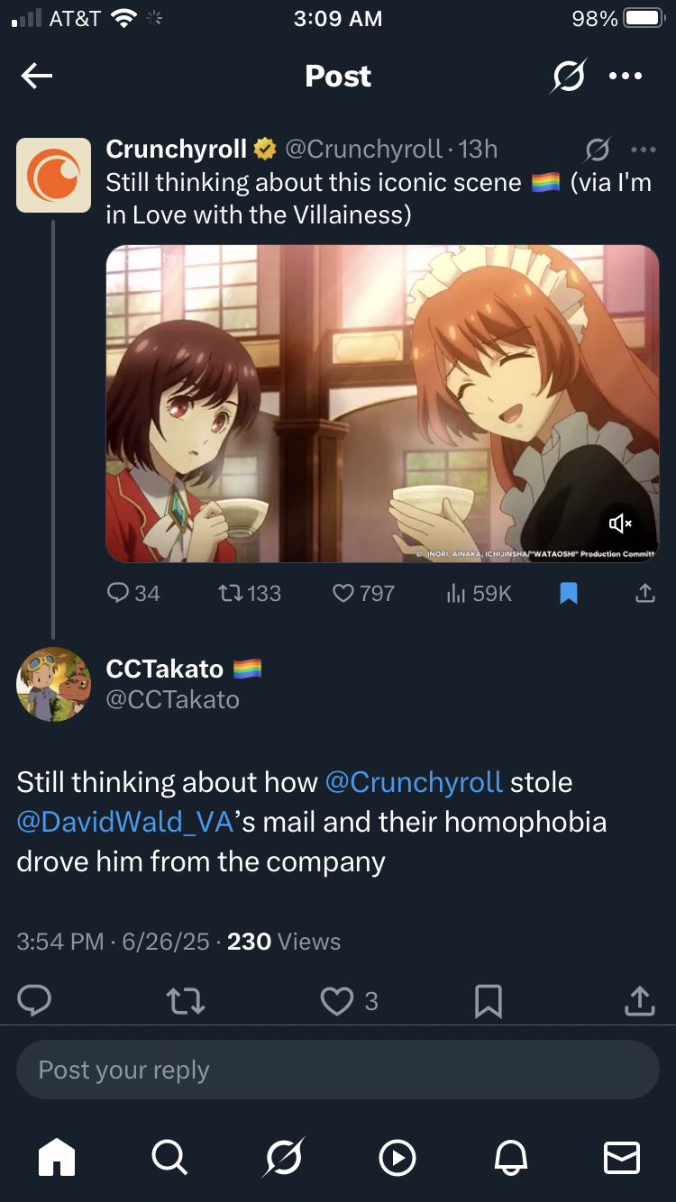Share the Crunchyroll post
This screenshot has height=1202, width=676.
click(644, 593)
